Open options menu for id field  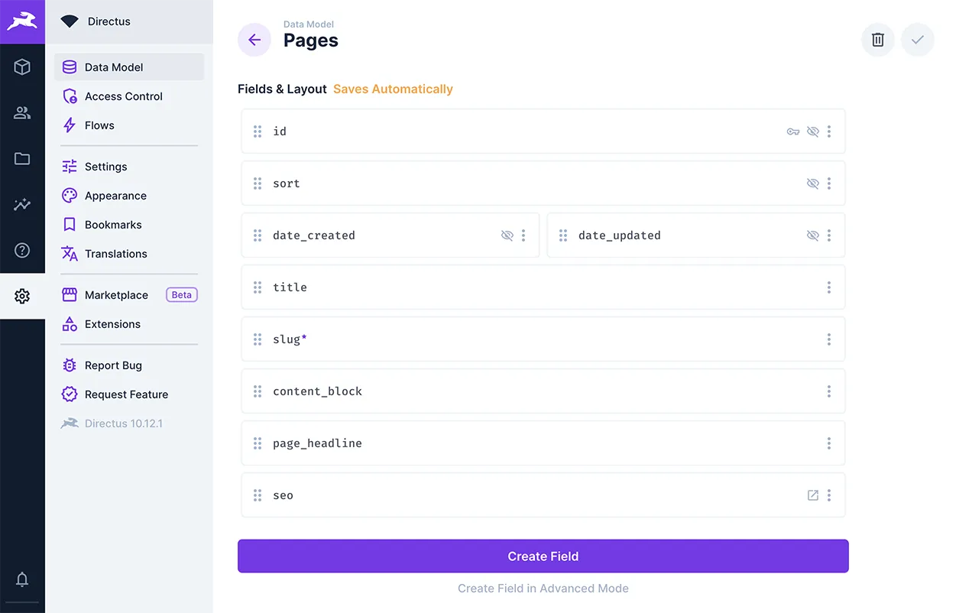tap(829, 131)
